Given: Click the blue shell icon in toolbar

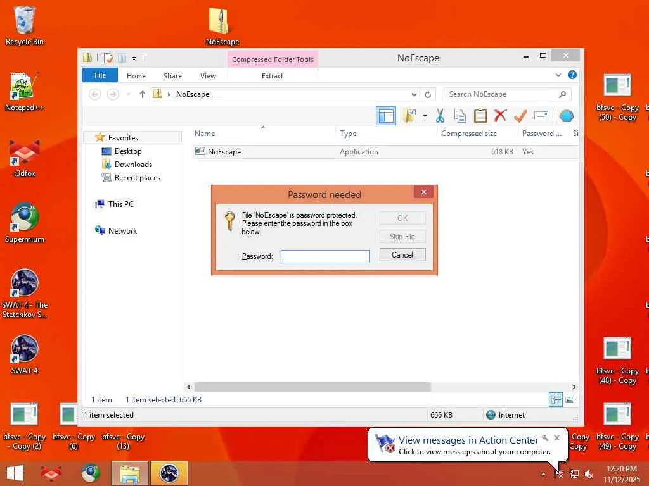Looking at the screenshot, I should [x=566, y=116].
